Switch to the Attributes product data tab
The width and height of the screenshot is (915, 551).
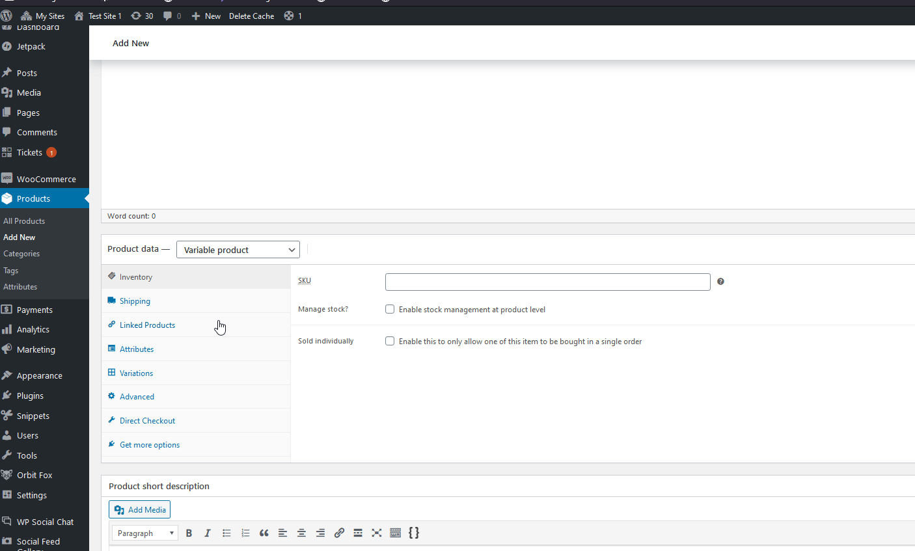[196, 349]
